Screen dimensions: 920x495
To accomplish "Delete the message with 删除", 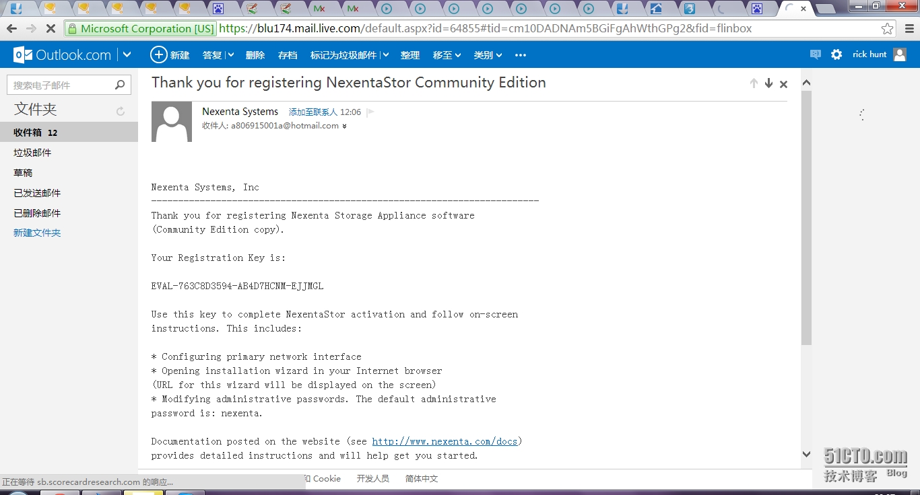I will 255,55.
